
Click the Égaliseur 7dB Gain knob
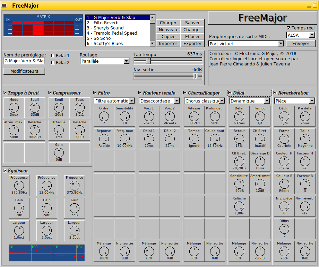click(x=19, y=208)
